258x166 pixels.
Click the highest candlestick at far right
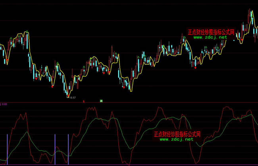tap(250, 16)
